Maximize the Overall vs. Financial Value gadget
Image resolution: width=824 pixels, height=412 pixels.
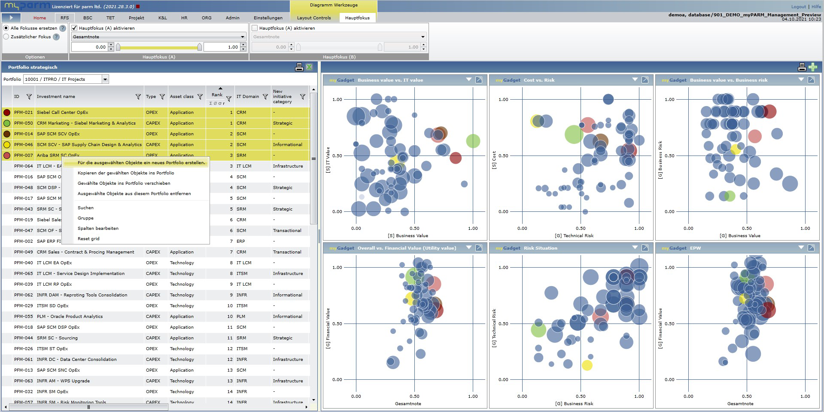(x=479, y=248)
